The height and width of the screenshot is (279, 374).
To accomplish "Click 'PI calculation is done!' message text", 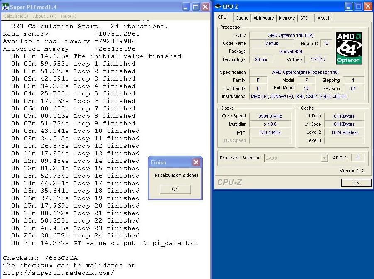I will click(176, 175).
